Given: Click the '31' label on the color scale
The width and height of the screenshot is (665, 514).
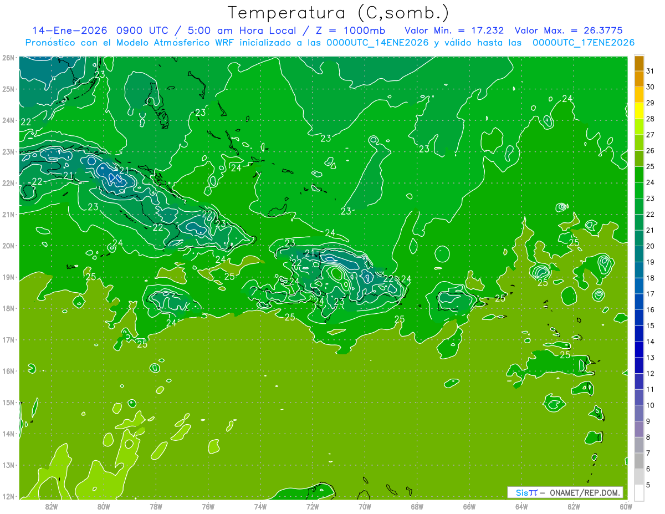Looking at the screenshot, I should tap(651, 72).
